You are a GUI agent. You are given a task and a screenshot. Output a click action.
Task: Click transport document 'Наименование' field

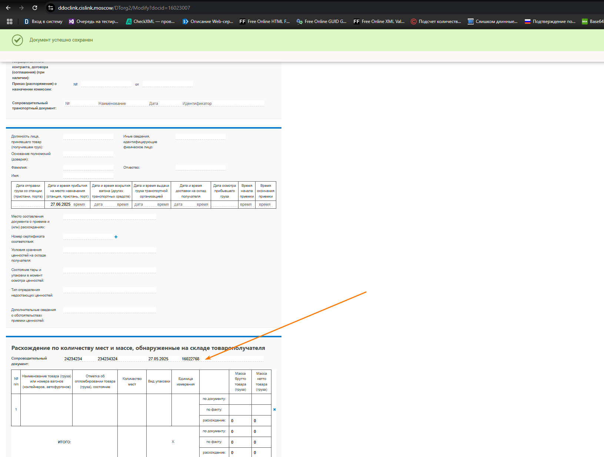pos(122,103)
